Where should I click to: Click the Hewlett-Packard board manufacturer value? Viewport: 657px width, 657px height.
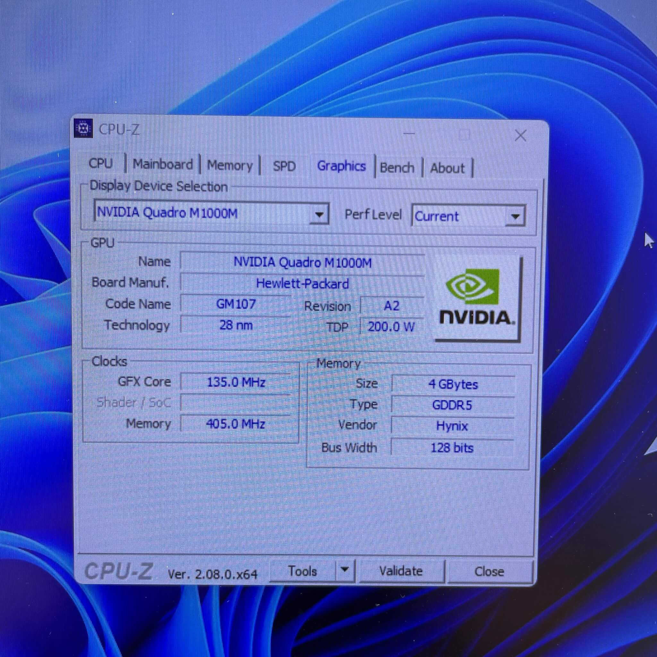[x=302, y=284]
